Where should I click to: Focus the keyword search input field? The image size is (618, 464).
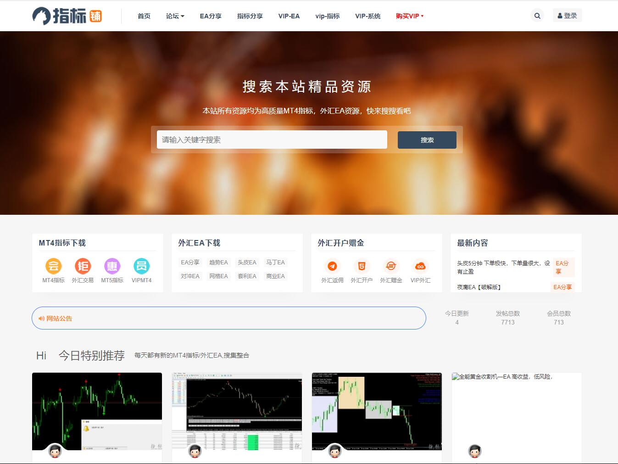(272, 140)
